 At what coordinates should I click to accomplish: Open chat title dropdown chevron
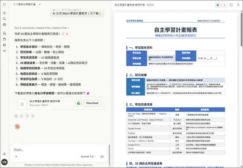tap(39, 5)
